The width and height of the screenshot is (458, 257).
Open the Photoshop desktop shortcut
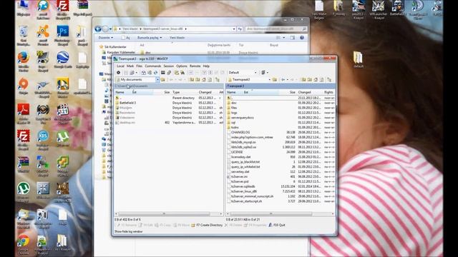(62, 35)
